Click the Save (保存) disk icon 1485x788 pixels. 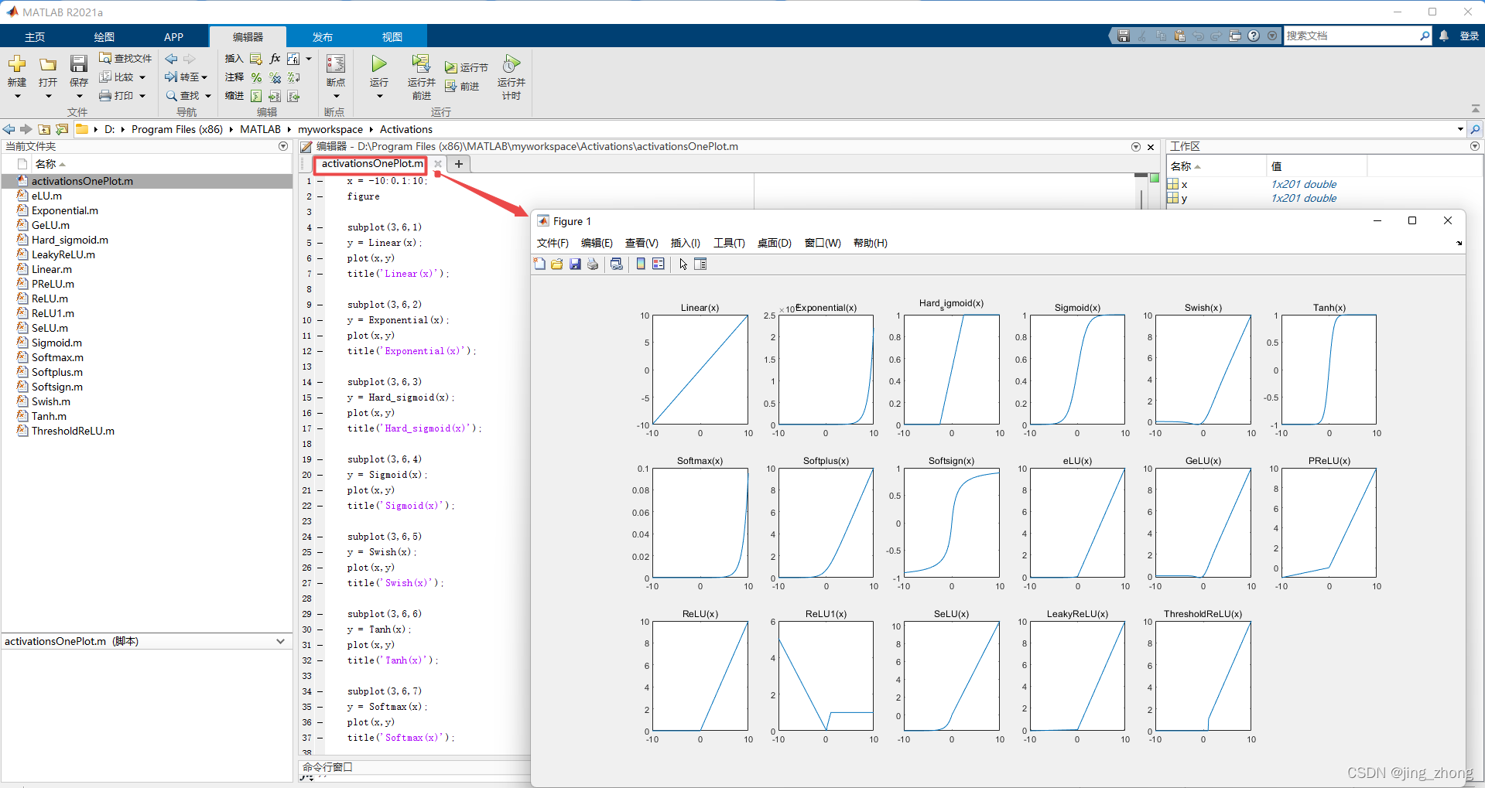click(x=79, y=63)
